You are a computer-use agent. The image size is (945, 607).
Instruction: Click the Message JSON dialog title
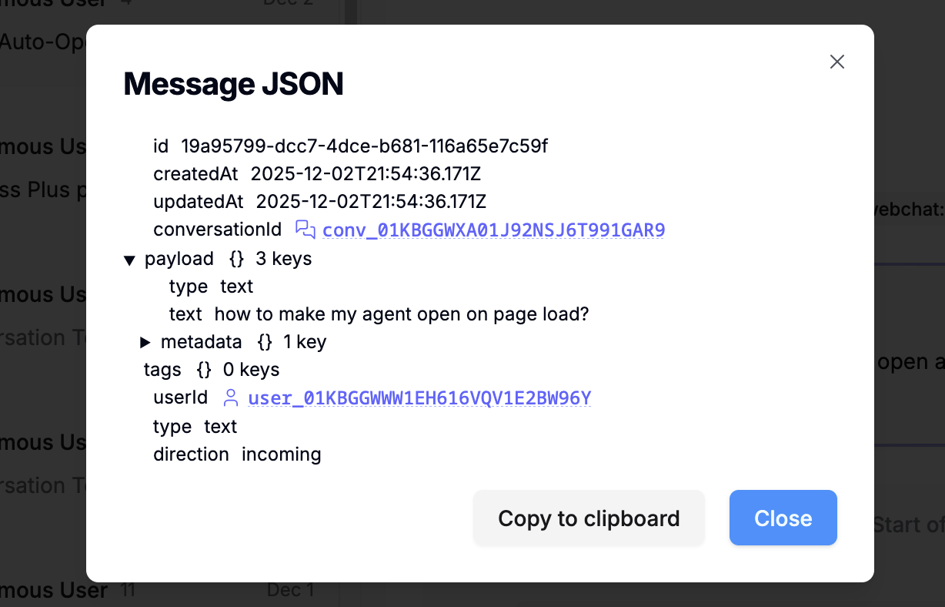point(233,85)
